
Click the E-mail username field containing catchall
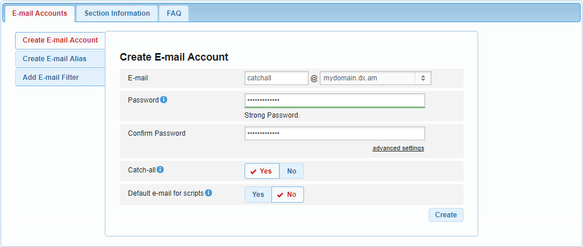pos(276,78)
